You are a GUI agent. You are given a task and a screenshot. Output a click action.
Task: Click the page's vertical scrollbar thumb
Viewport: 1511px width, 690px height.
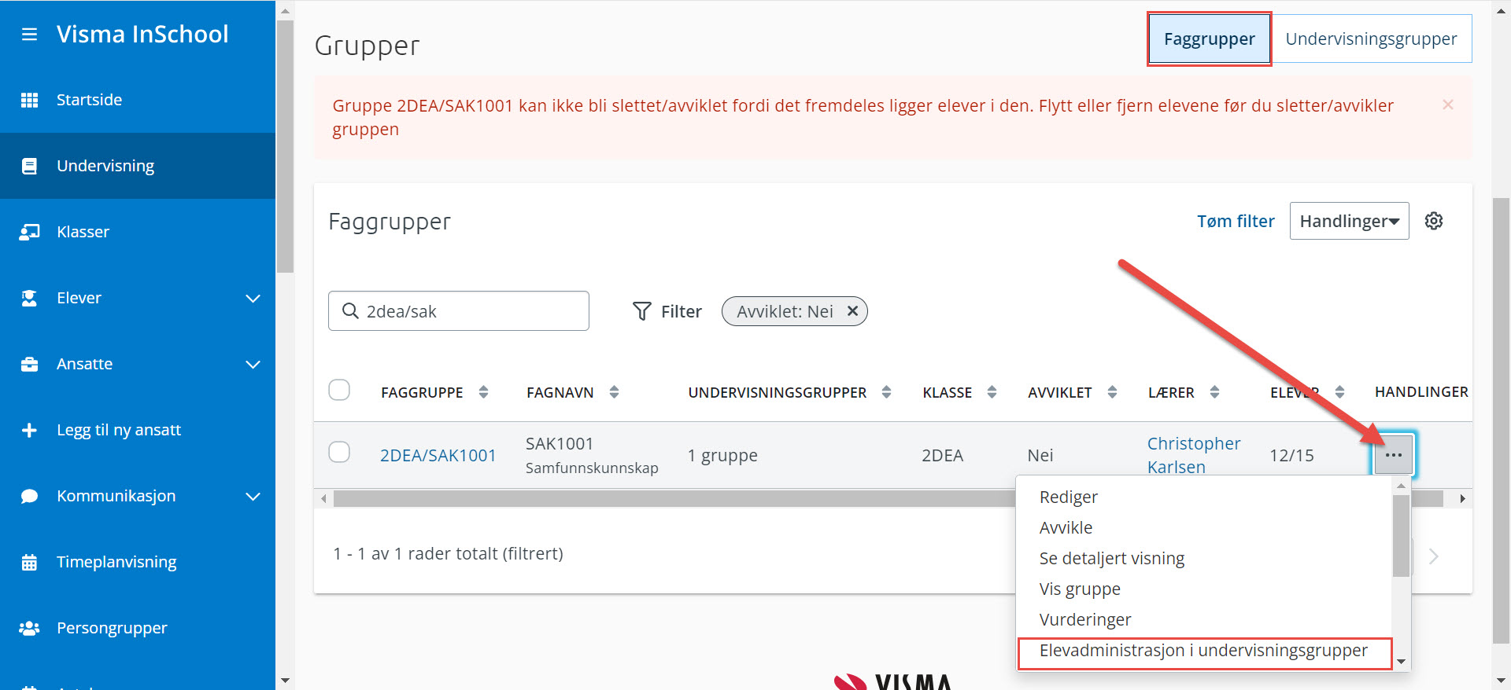(x=1502, y=420)
